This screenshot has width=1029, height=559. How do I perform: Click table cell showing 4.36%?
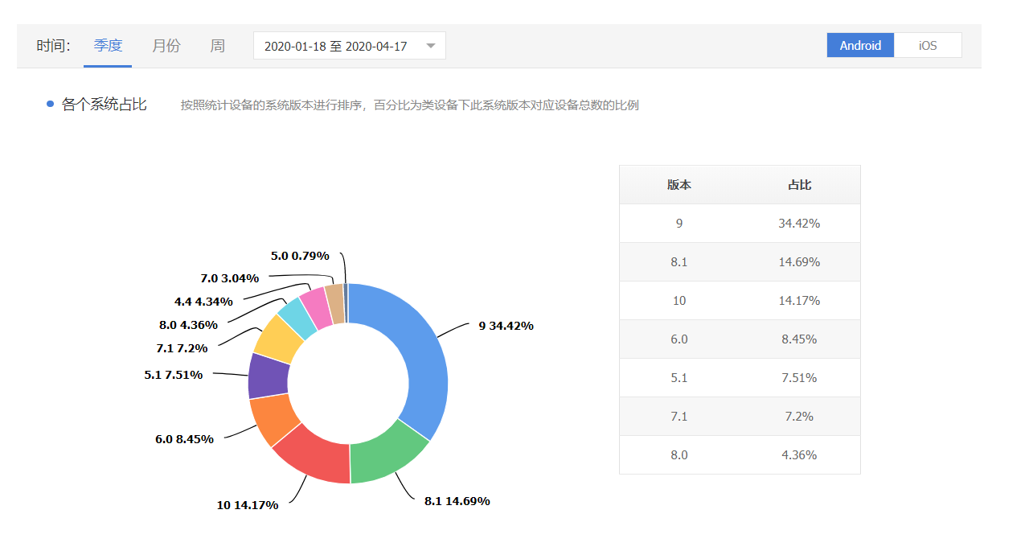point(799,455)
